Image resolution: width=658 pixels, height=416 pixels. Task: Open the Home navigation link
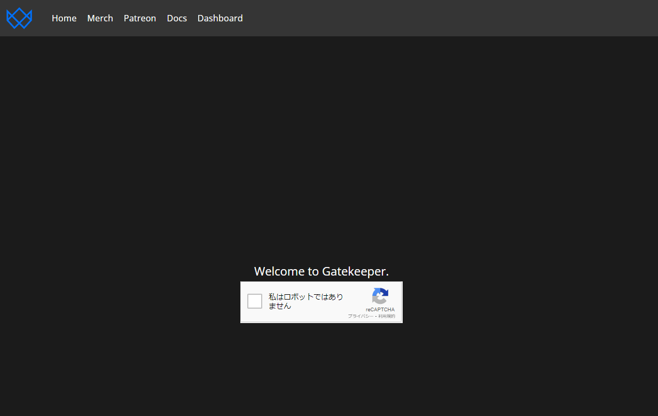pos(64,18)
